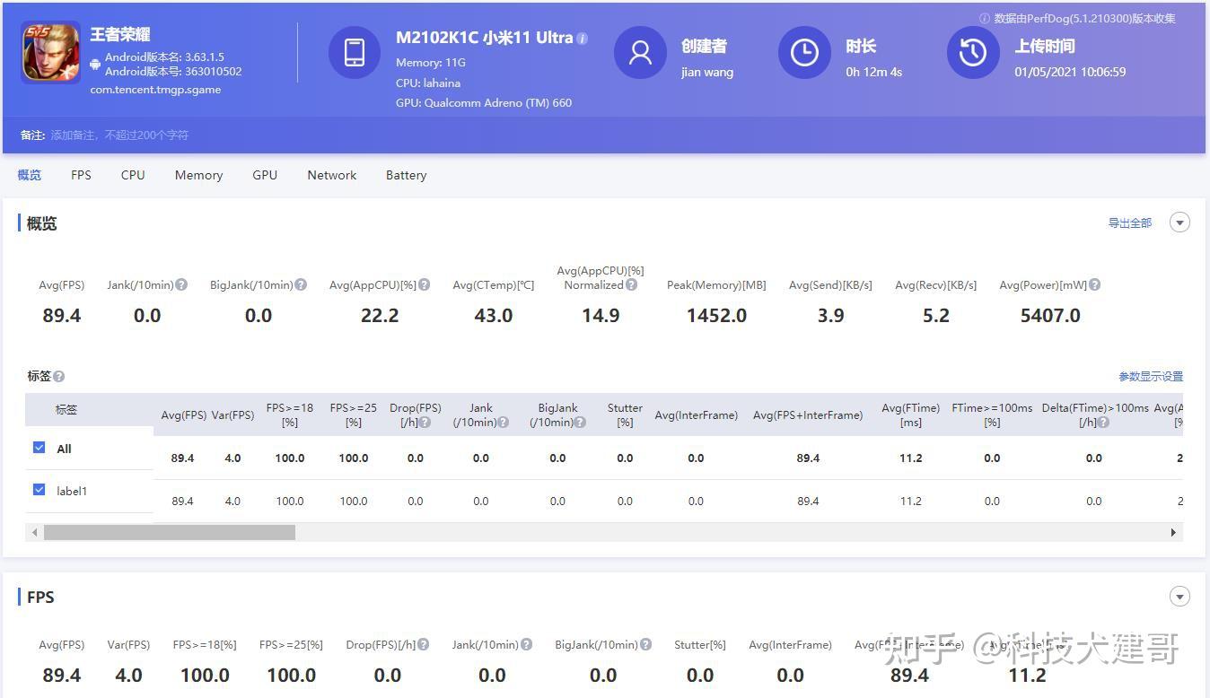Screen dimensions: 1210x698
Task: Click GPU text Qualcomm Adreno (TM) 660
Action: (x=484, y=102)
